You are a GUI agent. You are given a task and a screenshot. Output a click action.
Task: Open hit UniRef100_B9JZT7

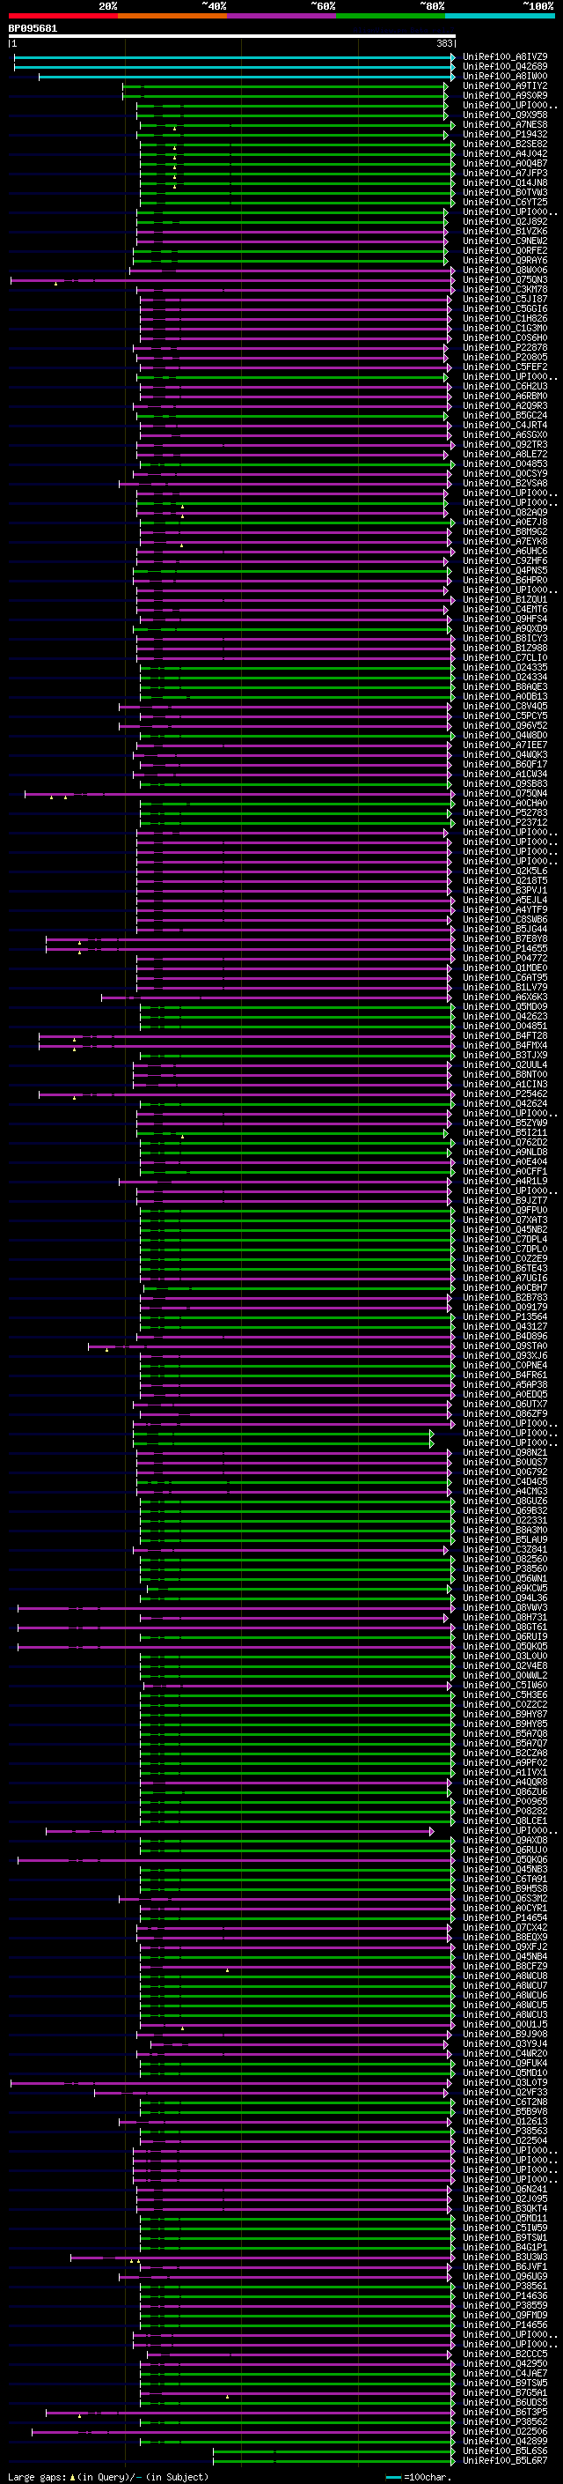(505, 1200)
